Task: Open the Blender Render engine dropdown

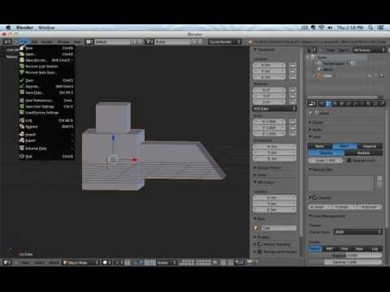Action: [x=225, y=41]
